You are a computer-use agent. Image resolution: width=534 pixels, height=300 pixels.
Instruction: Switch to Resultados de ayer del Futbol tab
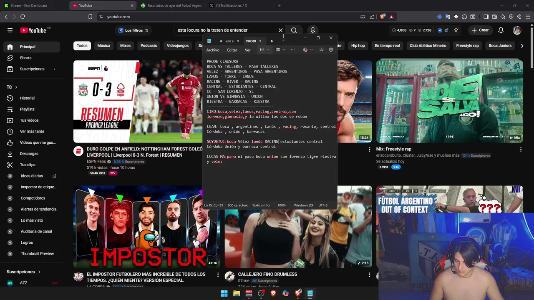(x=171, y=5)
